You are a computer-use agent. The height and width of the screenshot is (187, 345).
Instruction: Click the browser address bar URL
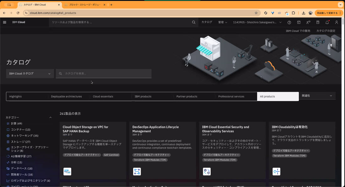click(53, 13)
